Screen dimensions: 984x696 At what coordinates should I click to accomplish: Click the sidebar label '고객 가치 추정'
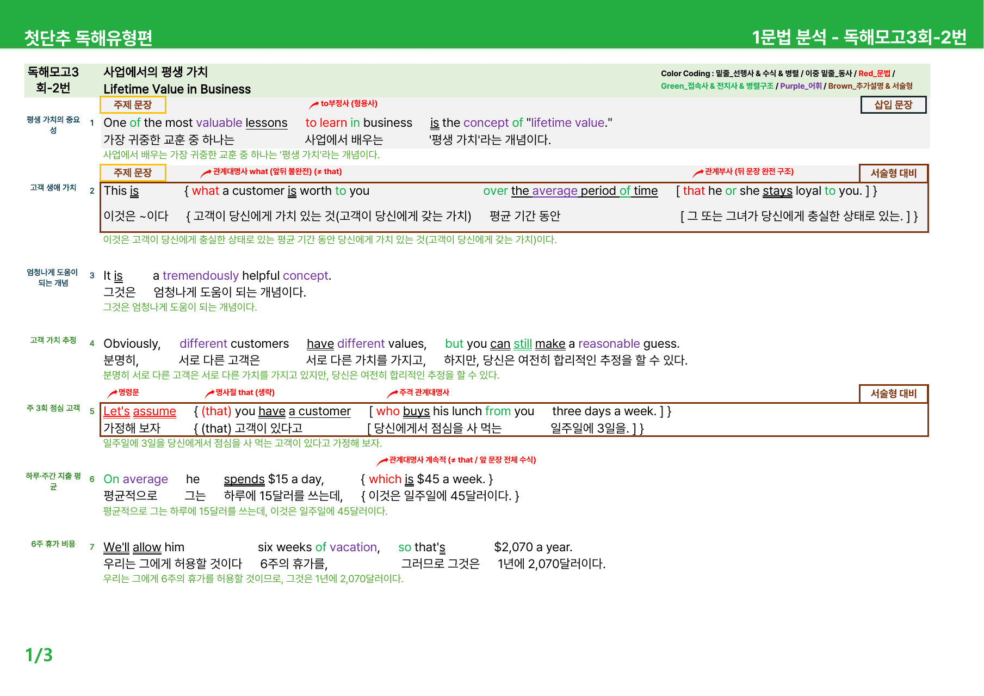[53, 340]
